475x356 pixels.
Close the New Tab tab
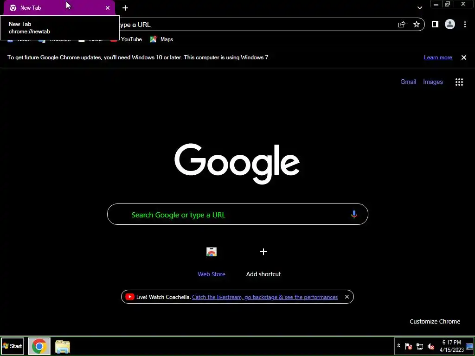coord(108,8)
